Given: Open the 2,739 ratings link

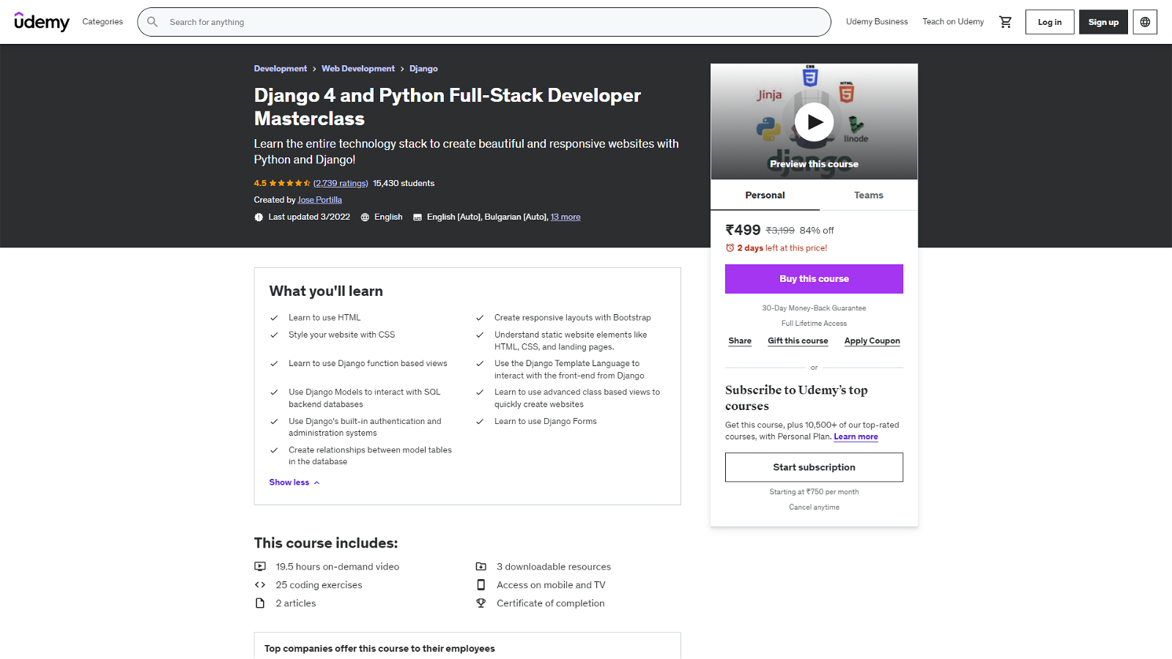Looking at the screenshot, I should [341, 184].
